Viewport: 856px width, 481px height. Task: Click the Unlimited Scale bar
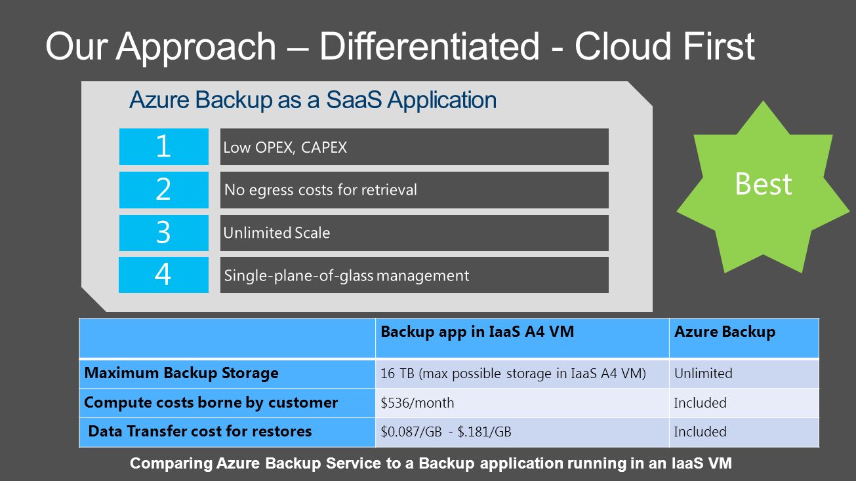(x=414, y=233)
